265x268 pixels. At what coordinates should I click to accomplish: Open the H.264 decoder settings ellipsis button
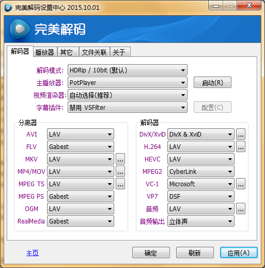coord(241,146)
